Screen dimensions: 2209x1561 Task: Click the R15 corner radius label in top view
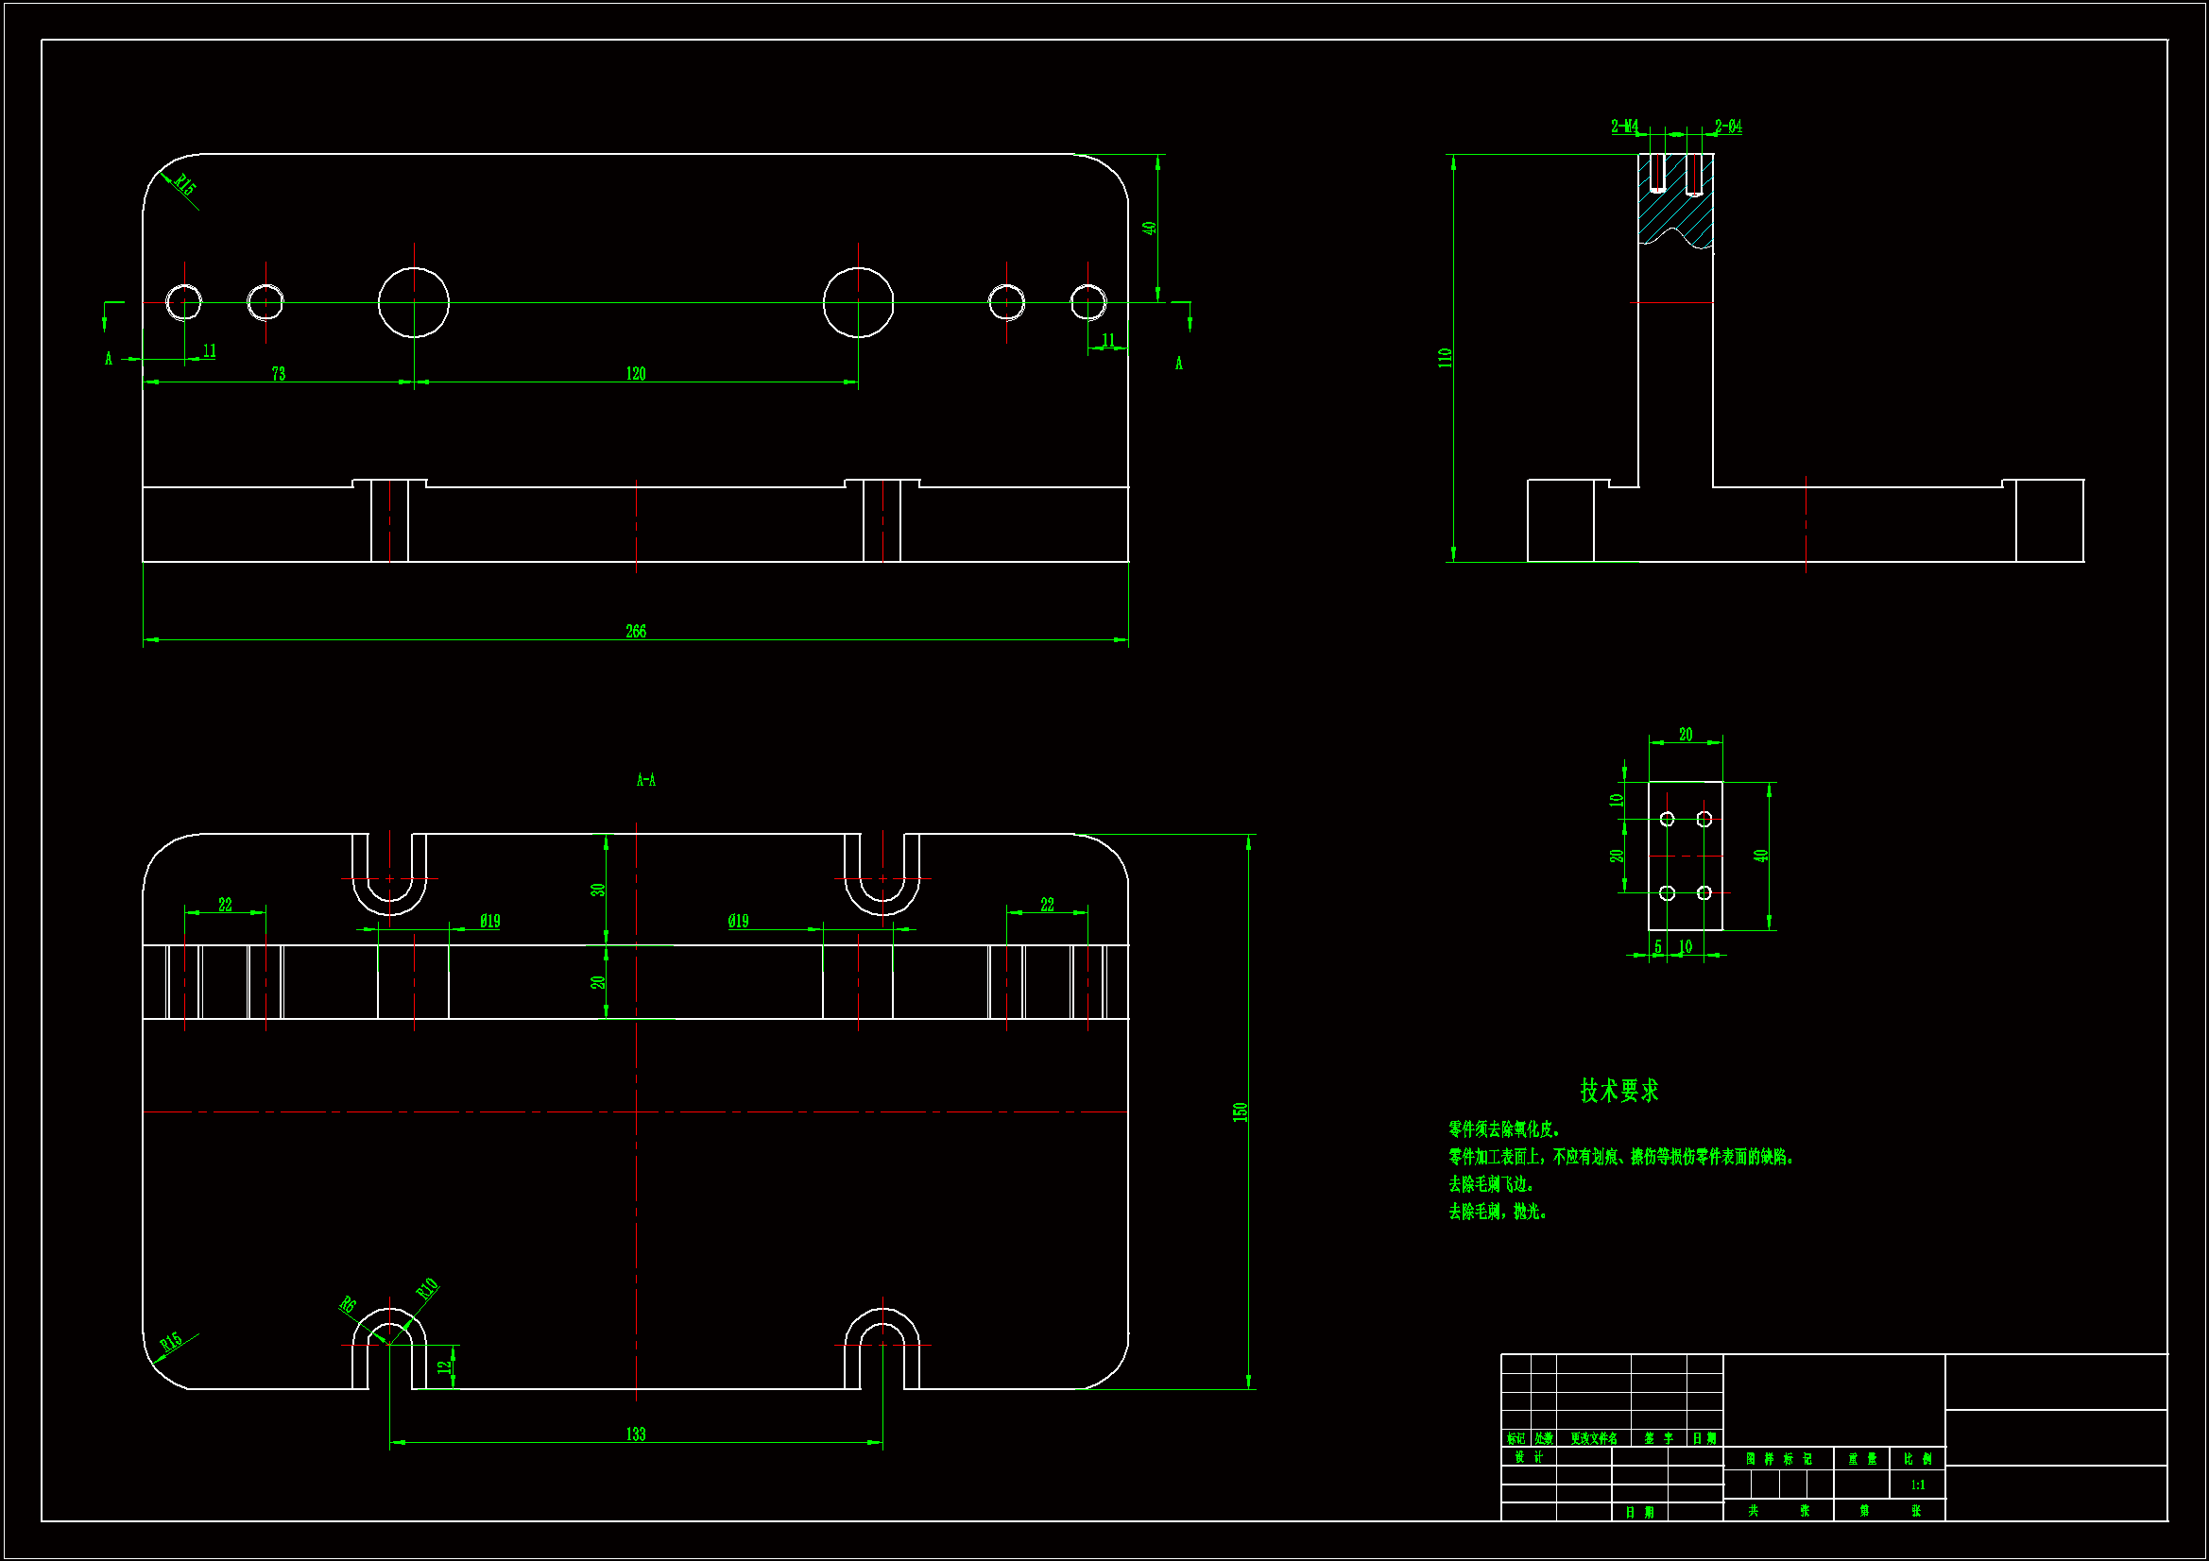(x=185, y=185)
